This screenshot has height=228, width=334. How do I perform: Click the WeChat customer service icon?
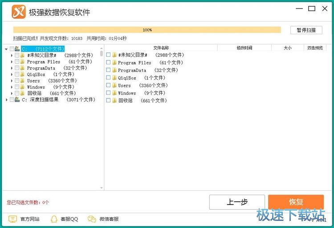click(92, 219)
